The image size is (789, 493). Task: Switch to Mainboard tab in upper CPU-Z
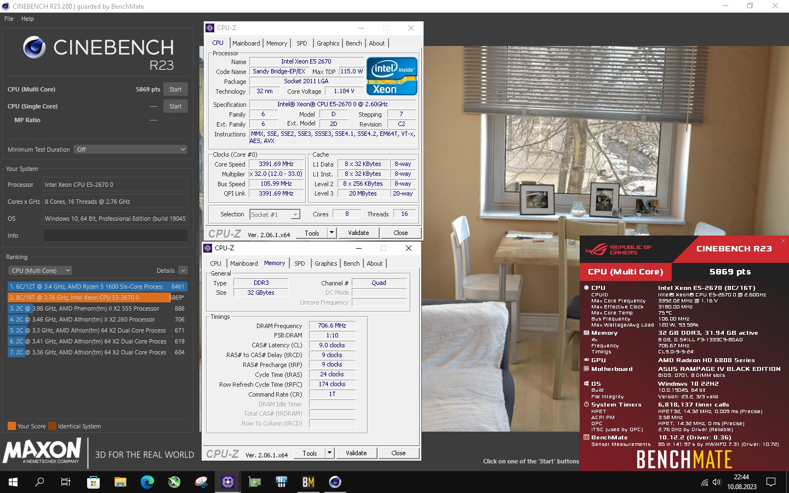point(246,43)
